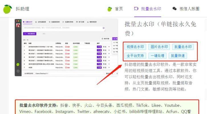This screenshot has height=114, width=207.
Task: Click 西瓜视频 in the platform list
Action: coord(124,105)
